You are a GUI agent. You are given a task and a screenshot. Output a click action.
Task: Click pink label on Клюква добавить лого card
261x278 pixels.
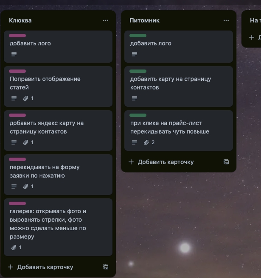pyautogui.click(x=17, y=36)
